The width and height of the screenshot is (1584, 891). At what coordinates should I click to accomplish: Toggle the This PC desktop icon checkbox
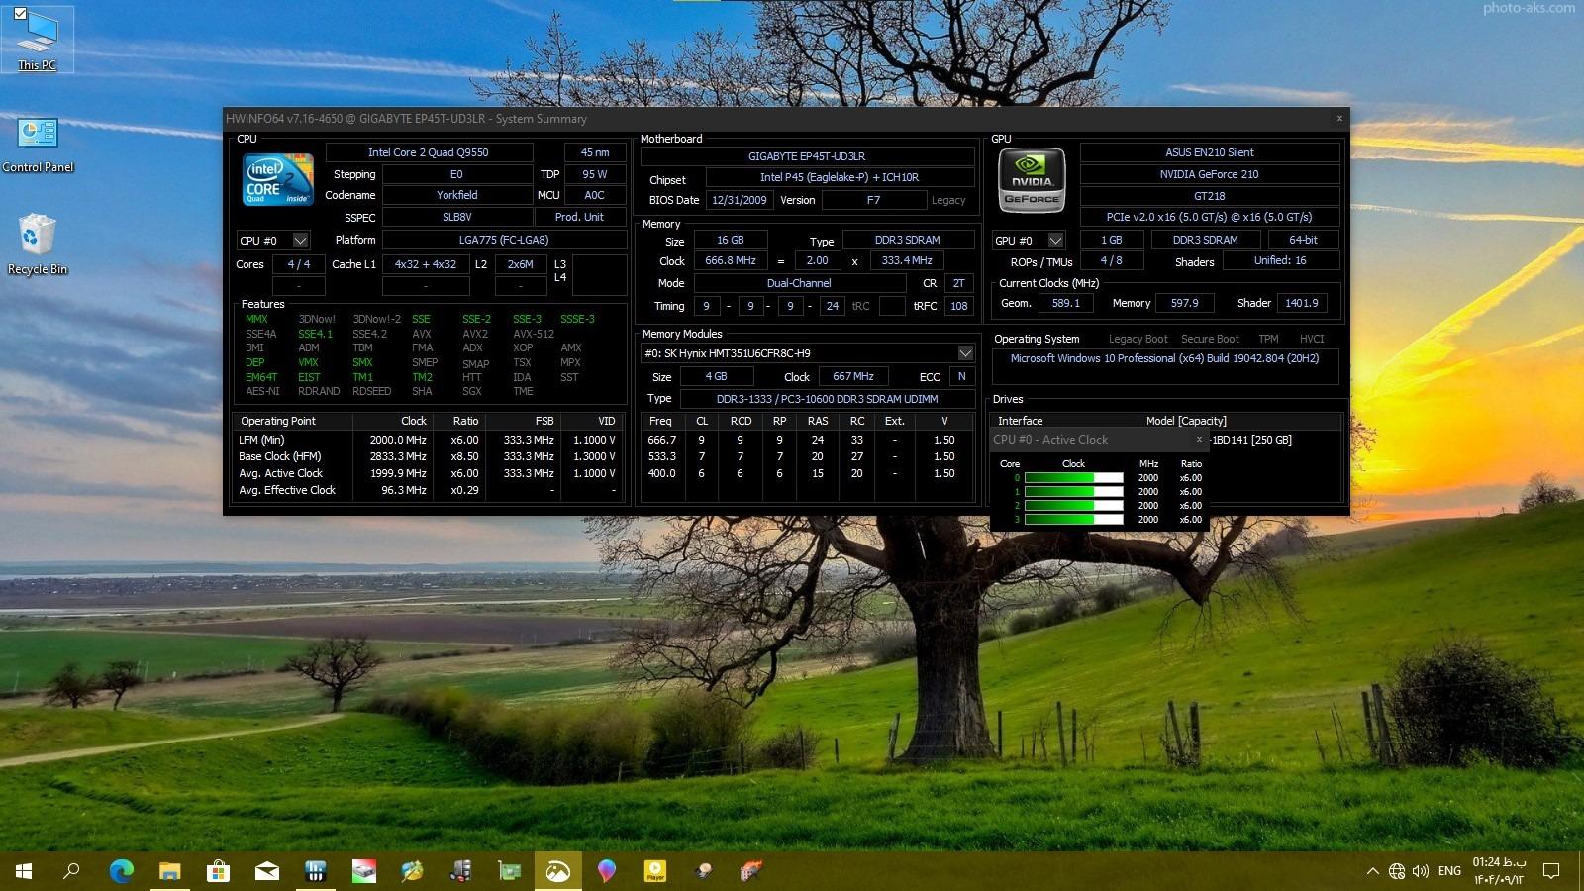tap(20, 14)
